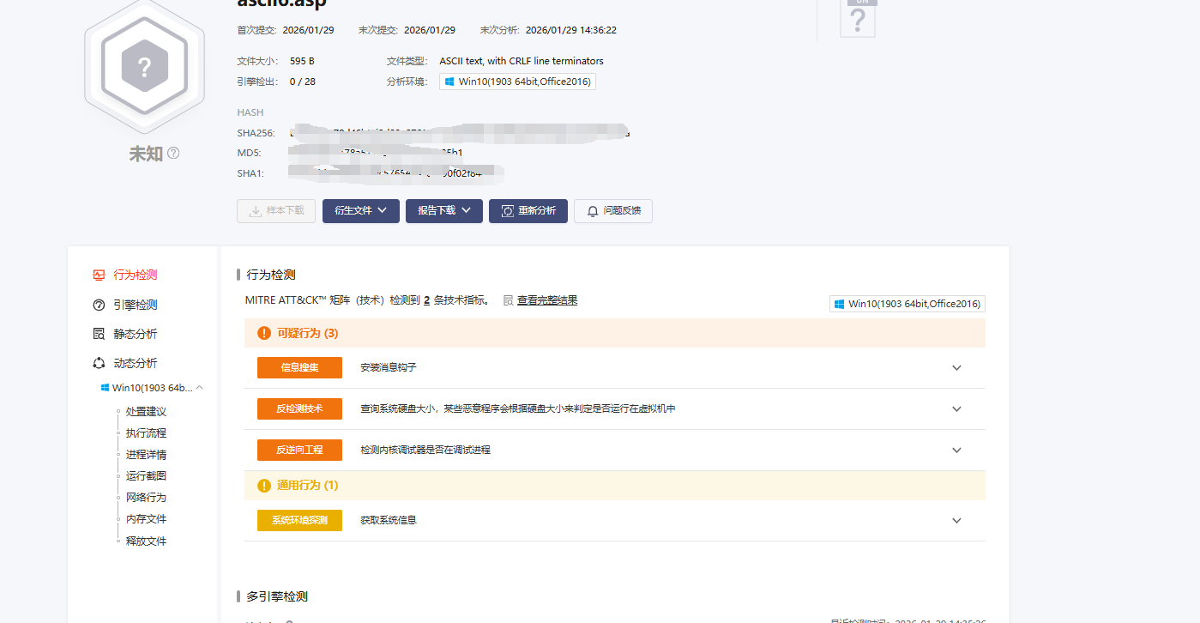Image resolution: width=1200 pixels, height=623 pixels.
Task: Expand the 反逆向工程 row details
Action: 956,451
